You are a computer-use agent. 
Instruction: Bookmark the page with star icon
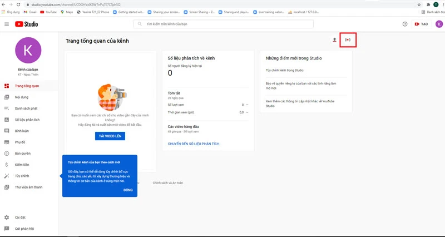point(419,4)
